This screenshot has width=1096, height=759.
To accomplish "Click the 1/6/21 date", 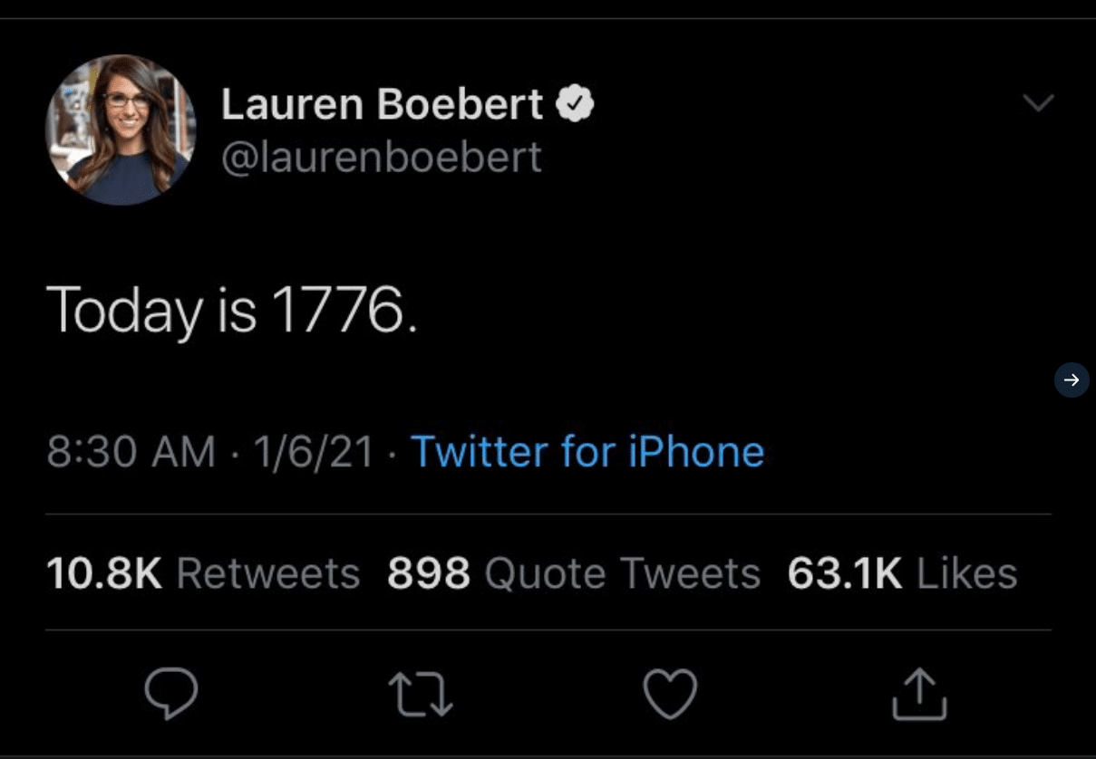I will [x=314, y=452].
